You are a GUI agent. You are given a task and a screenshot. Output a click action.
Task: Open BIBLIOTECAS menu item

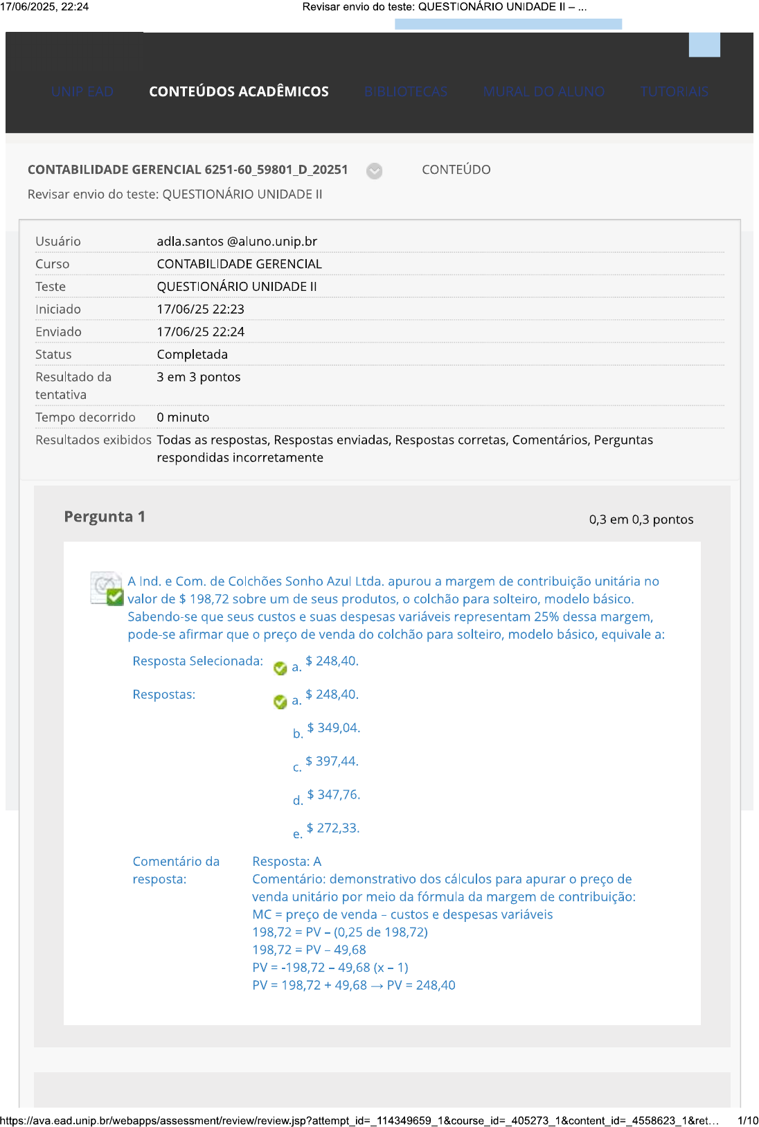click(406, 91)
